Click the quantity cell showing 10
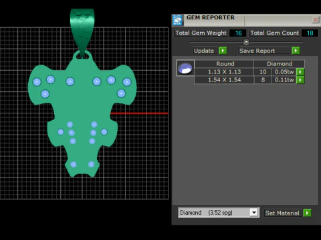 263,72
